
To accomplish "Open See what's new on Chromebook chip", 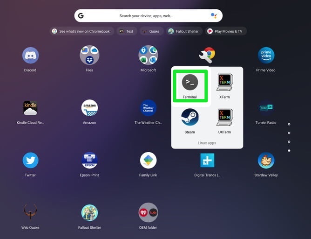I will click(x=81, y=31).
